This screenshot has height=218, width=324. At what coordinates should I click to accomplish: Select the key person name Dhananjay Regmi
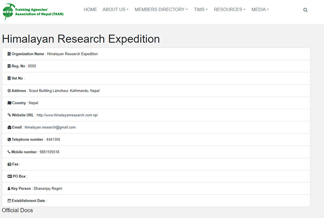(x=48, y=189)
